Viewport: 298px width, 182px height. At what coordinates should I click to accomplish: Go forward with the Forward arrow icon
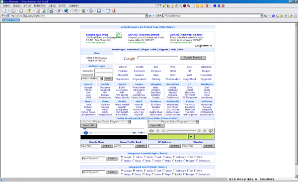point(21,11)
